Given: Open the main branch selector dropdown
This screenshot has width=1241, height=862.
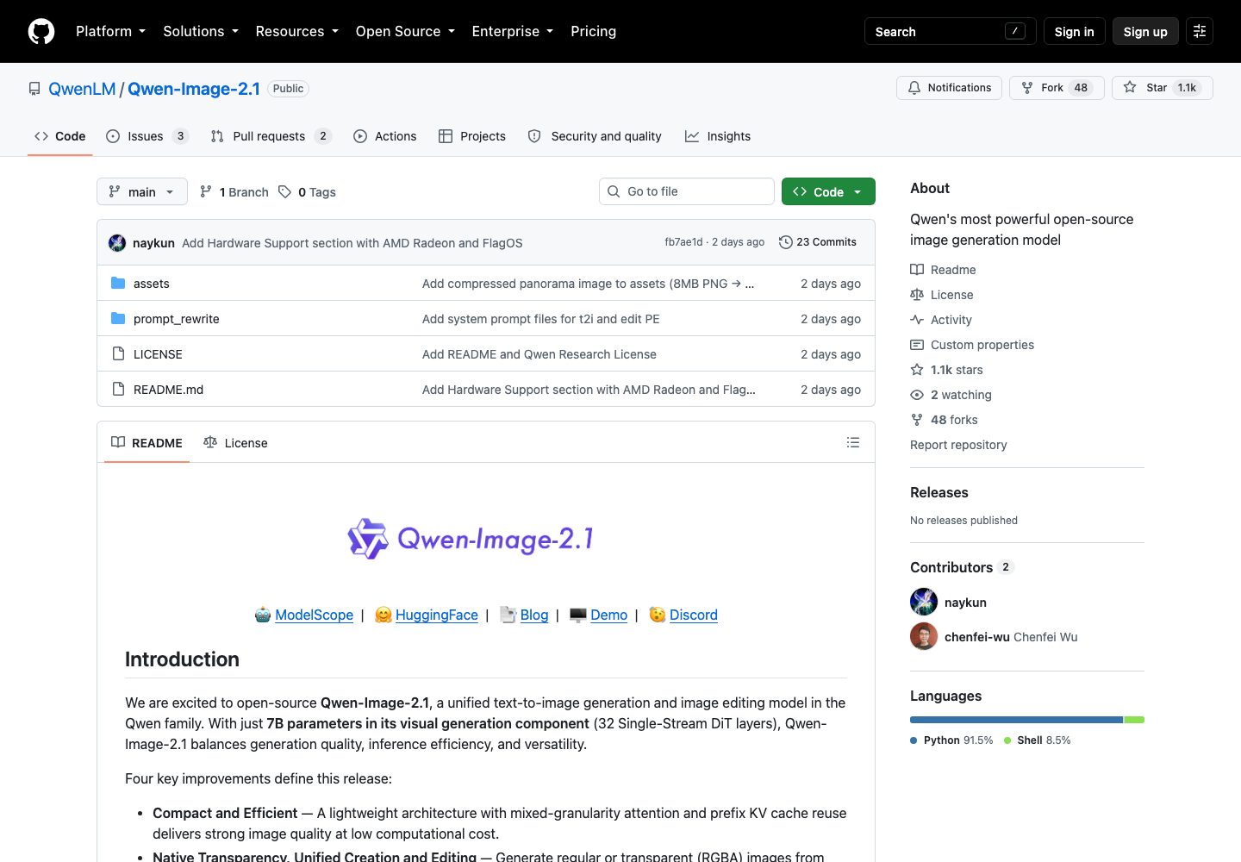Looking at the screenshot, I should (142, 191).
